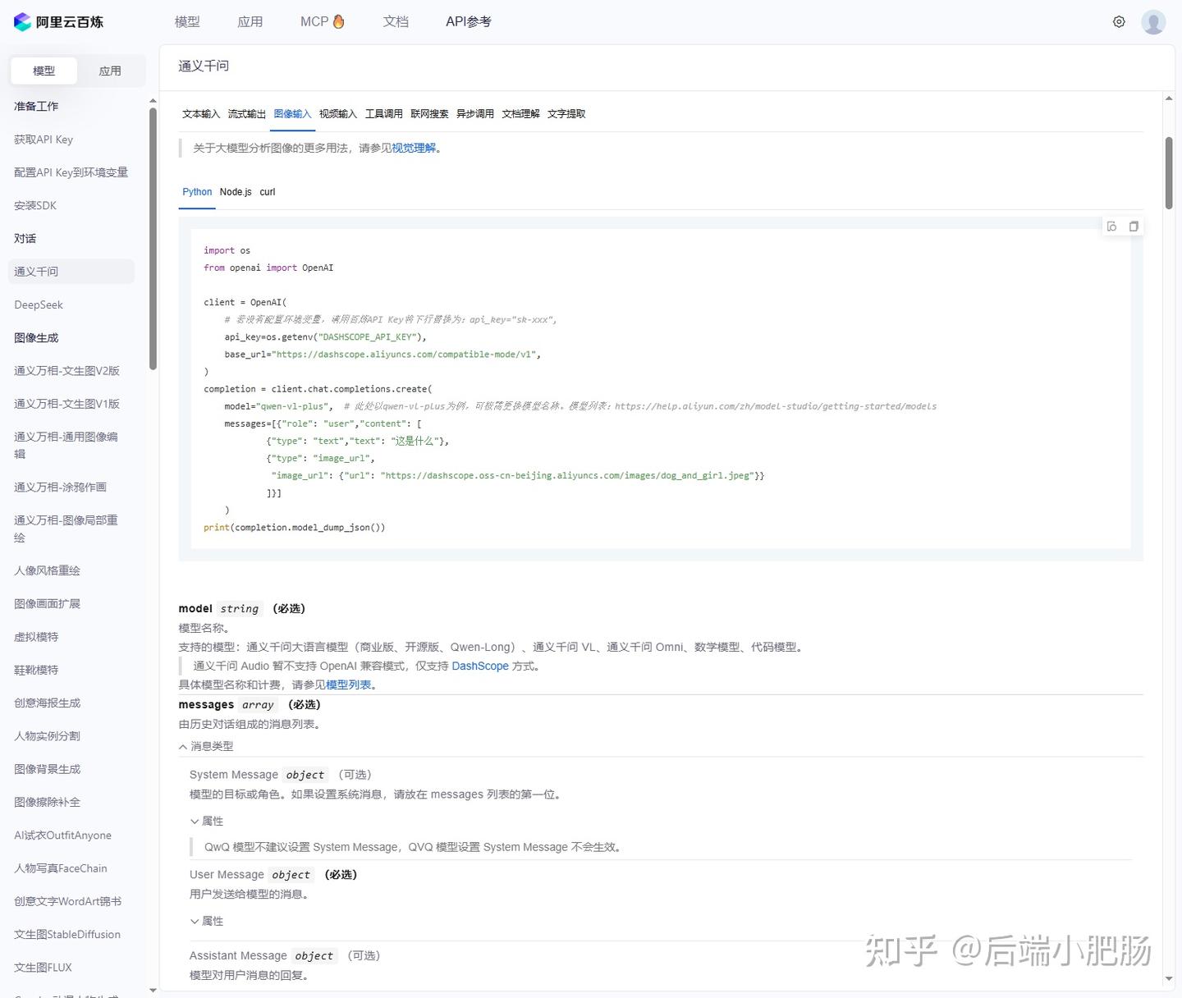Open the settings gear icon
This screenshot has width=1182, height=998.
coord(1119,22)
